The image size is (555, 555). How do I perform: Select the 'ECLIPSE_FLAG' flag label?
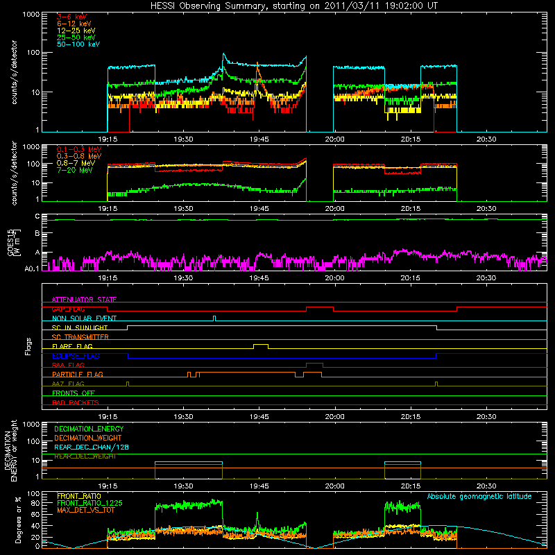[x=76, y=356]
